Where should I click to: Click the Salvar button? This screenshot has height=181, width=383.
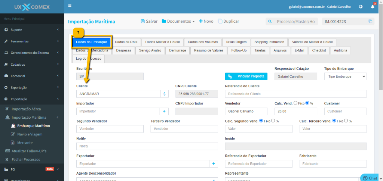click(x=149, y=21)
